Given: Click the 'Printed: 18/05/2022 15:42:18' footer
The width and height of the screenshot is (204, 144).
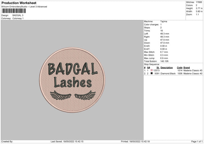Looking at the screenshot, I should (135, 142).
